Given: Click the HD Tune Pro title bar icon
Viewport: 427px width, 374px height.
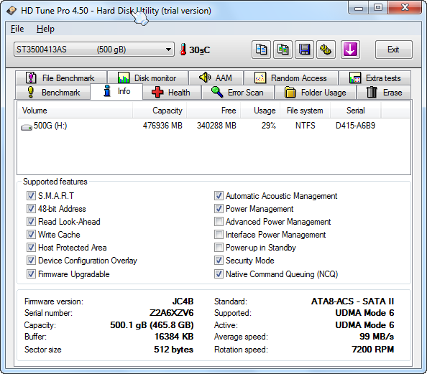Looking at the screenshot, I should click(12, 11).
